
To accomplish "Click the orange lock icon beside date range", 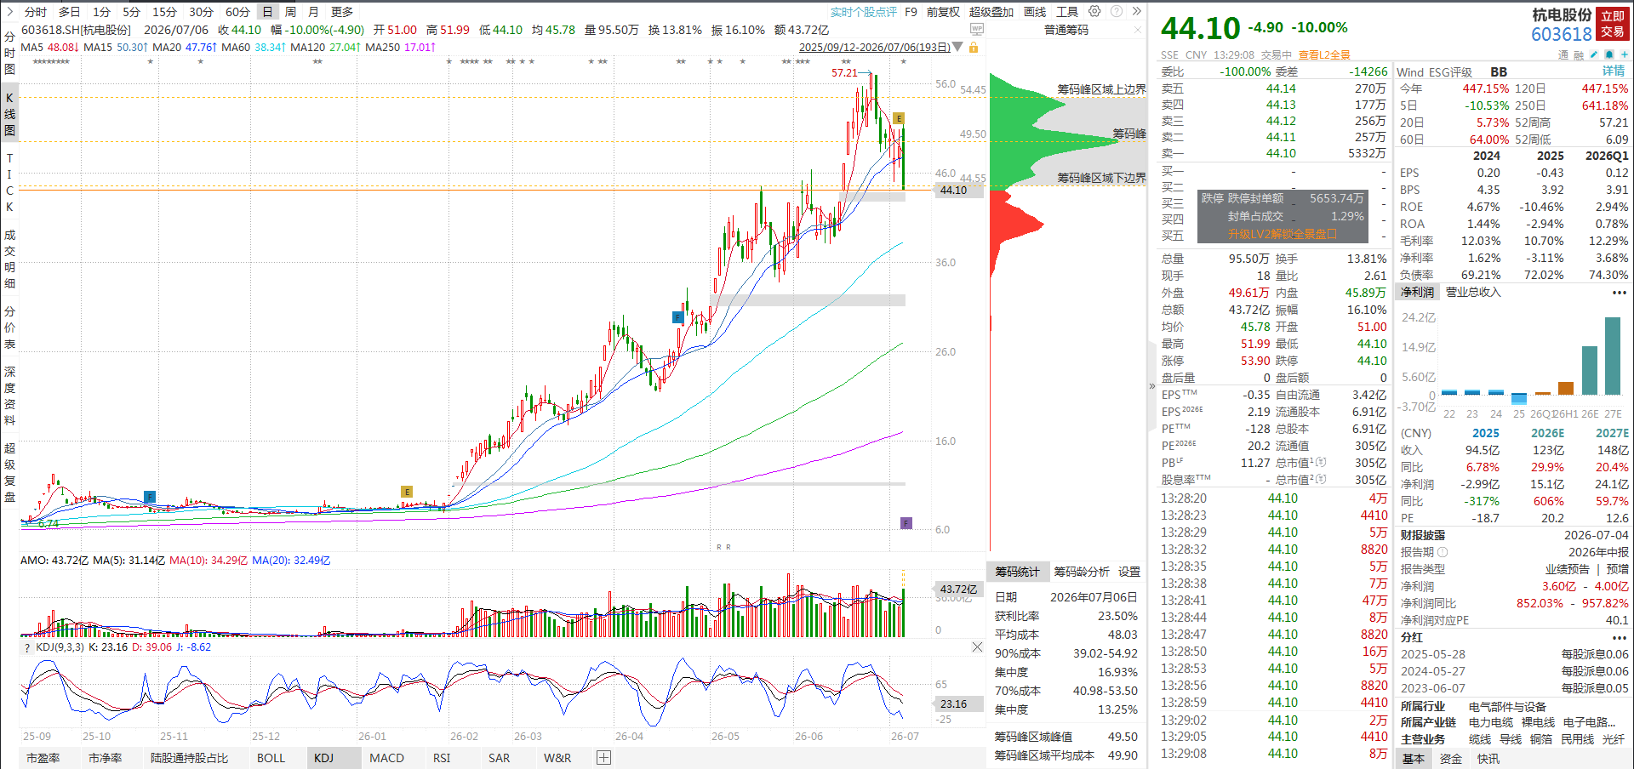I will [x=974, y=48].
